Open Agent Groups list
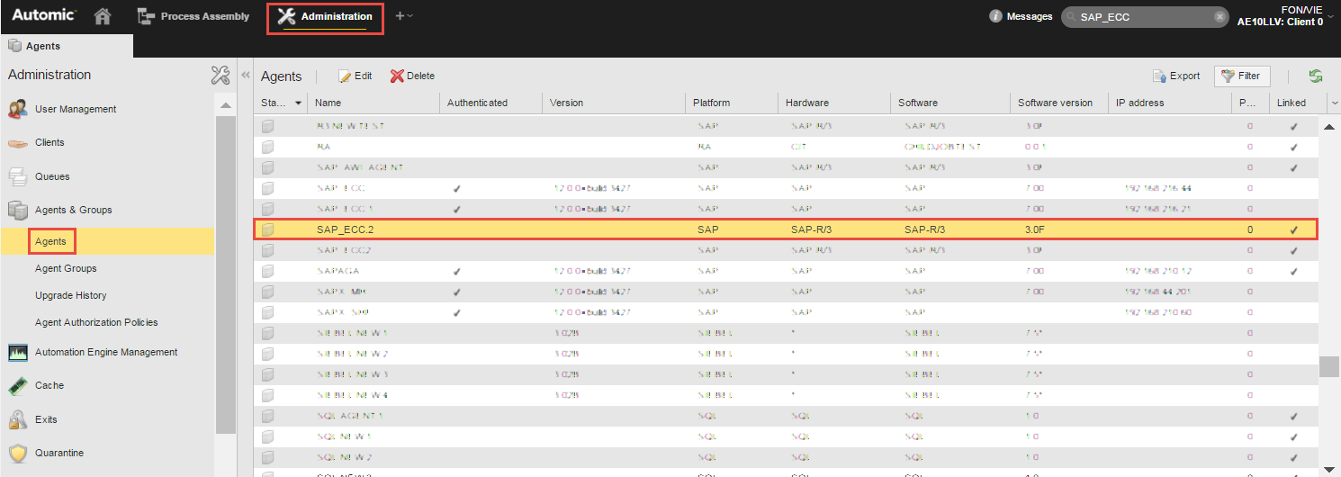The width and height of the screenshot is (1341, 477). 66,268
